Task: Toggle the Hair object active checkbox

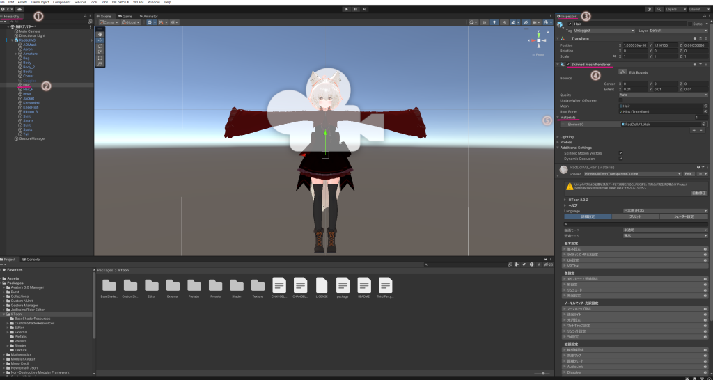Action: [570, 24]
